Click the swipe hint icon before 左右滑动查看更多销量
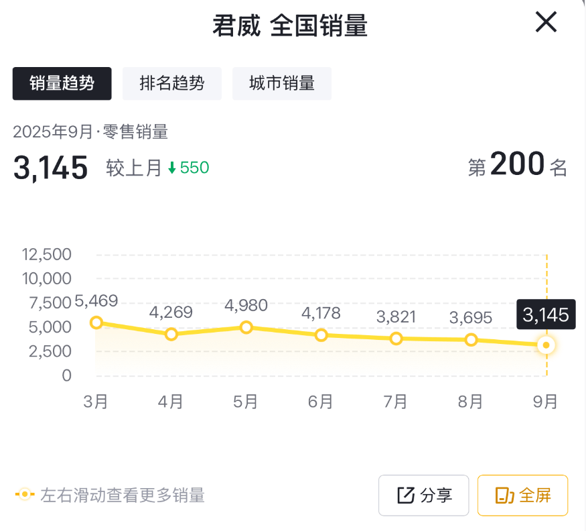Screen dimensions: 586x531 [x=25, y=495]
